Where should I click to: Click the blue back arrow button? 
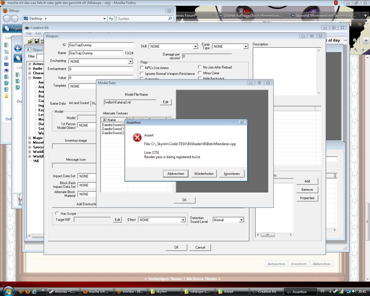[x=18, y=49]
